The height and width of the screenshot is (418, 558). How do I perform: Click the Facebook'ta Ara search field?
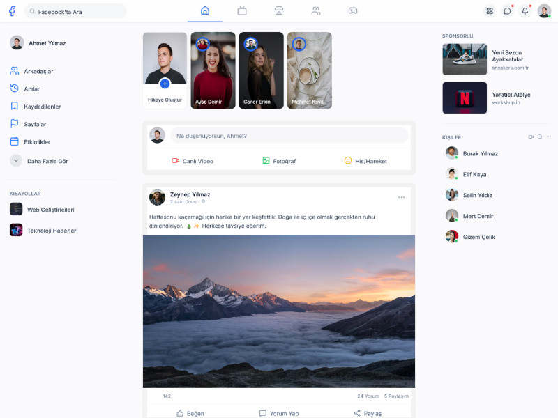[76, 11]
